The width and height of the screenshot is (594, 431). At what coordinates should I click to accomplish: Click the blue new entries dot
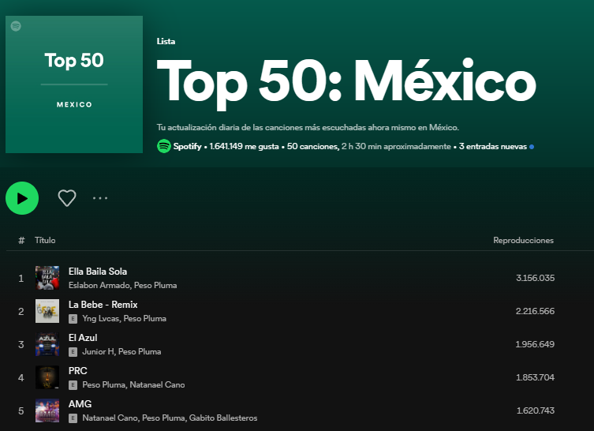point(532,147)
